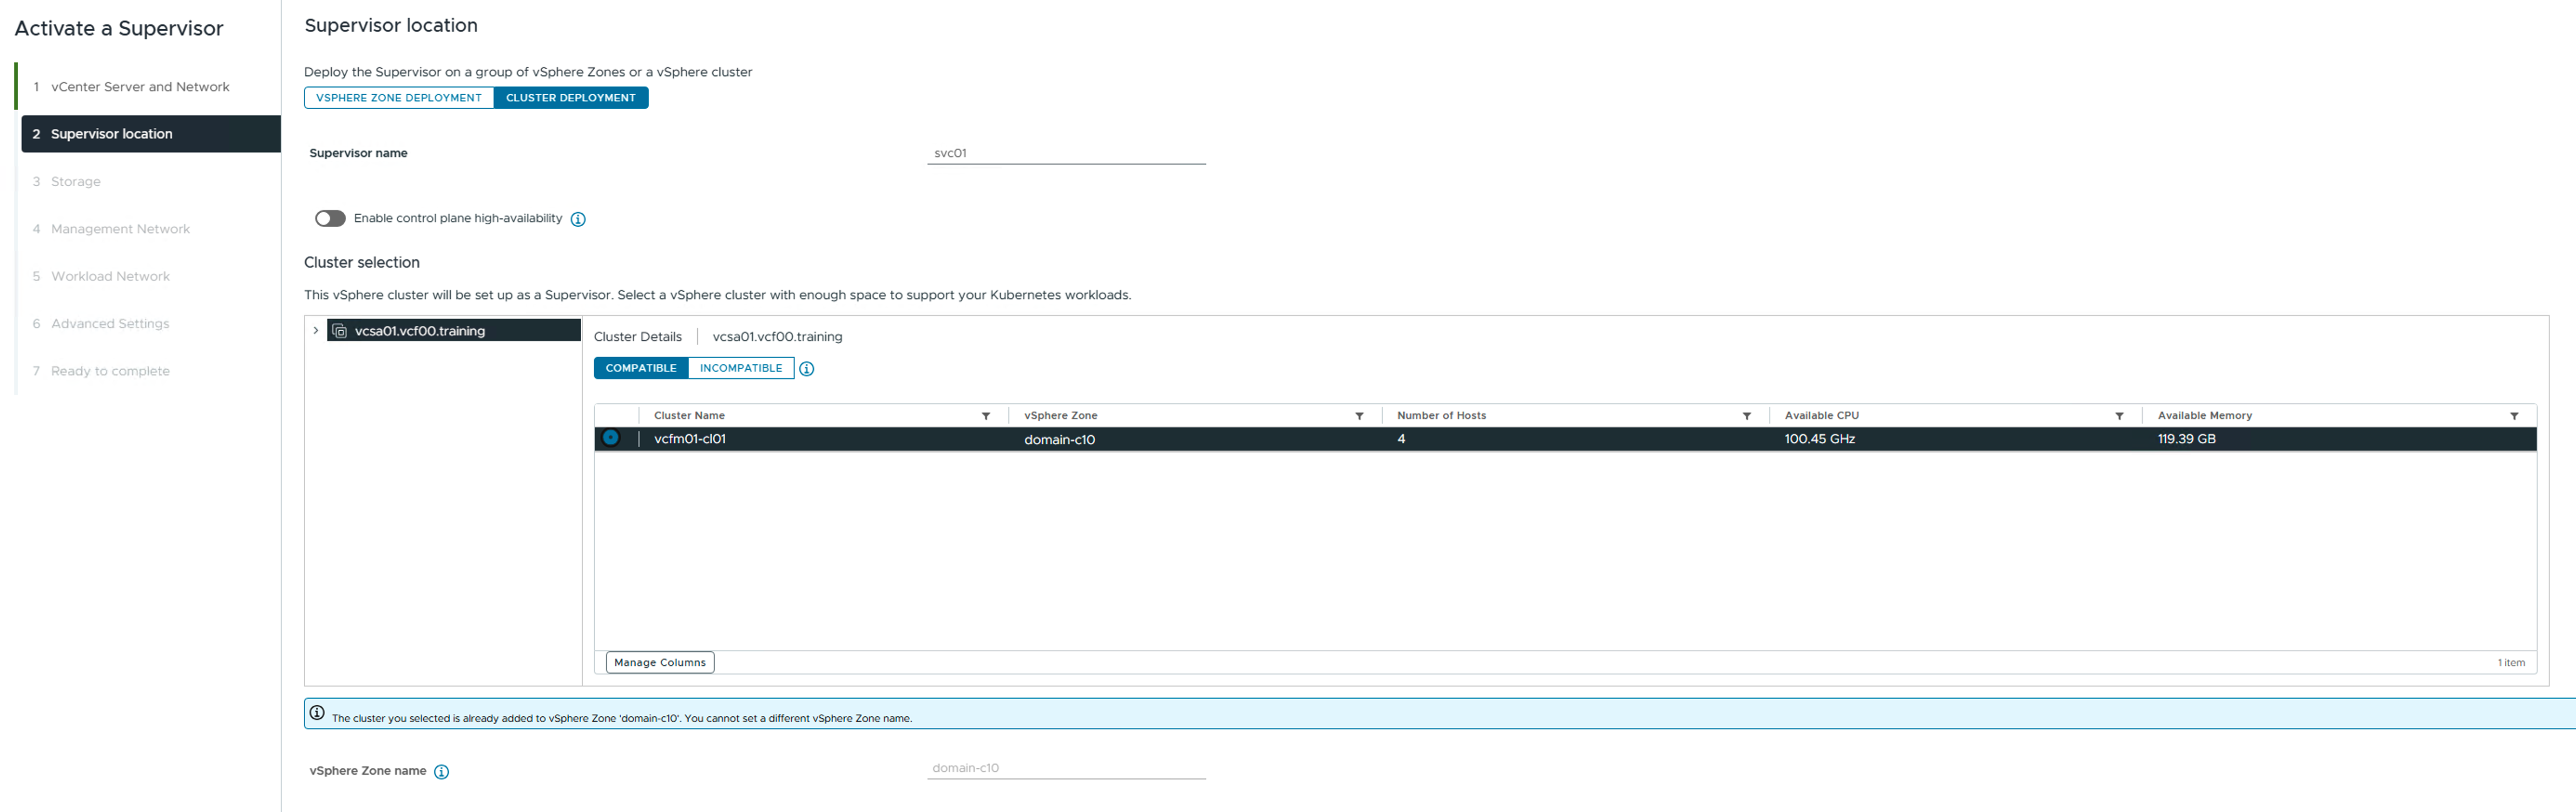This screenshot has width=2576, height=812.
Task: Filter the Available Memory column
Action: (2514, 416)
